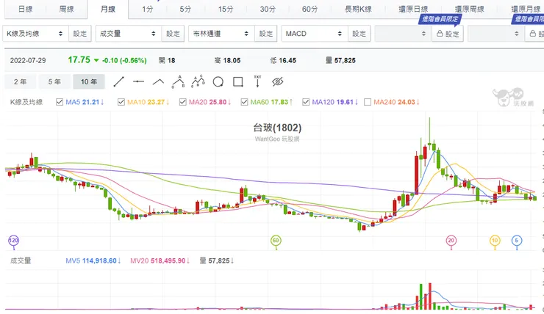544x314 pixels.
Task: Click the 2022-07-29 date label
Action: [28, 61]
